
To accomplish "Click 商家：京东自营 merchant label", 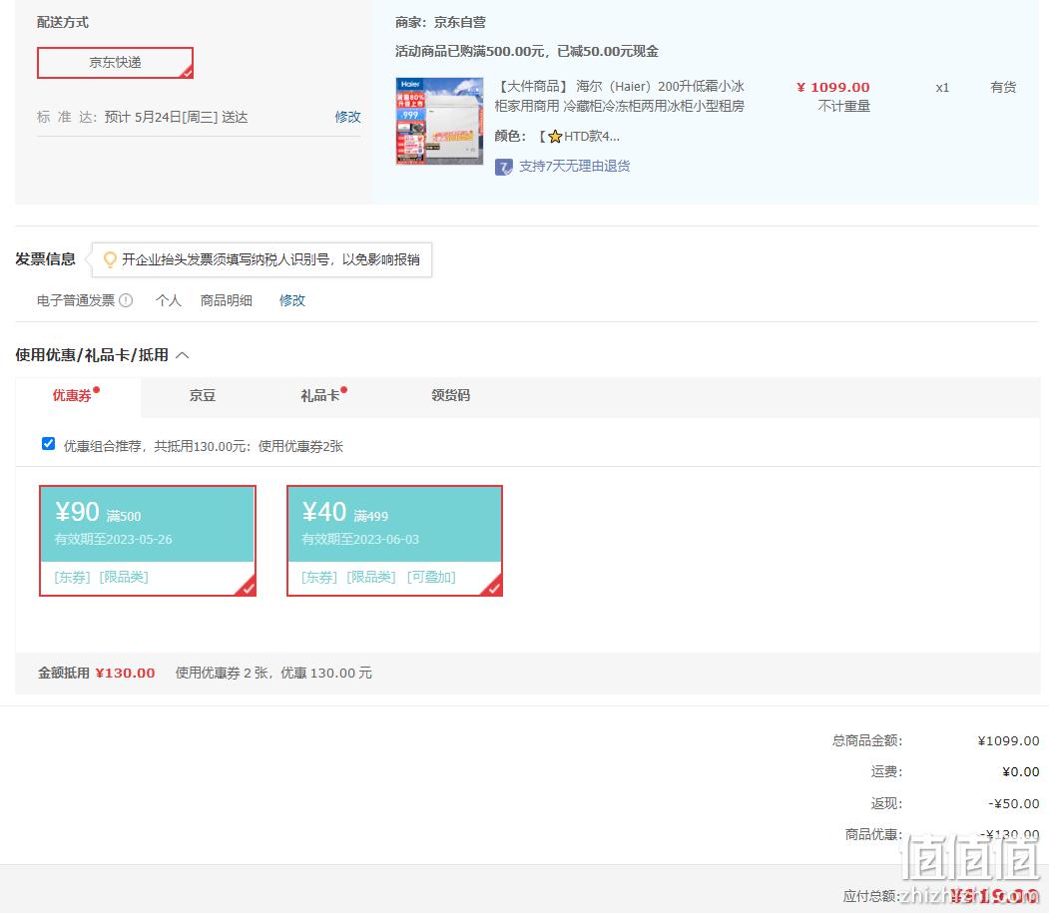I will (x=440, y=22).
